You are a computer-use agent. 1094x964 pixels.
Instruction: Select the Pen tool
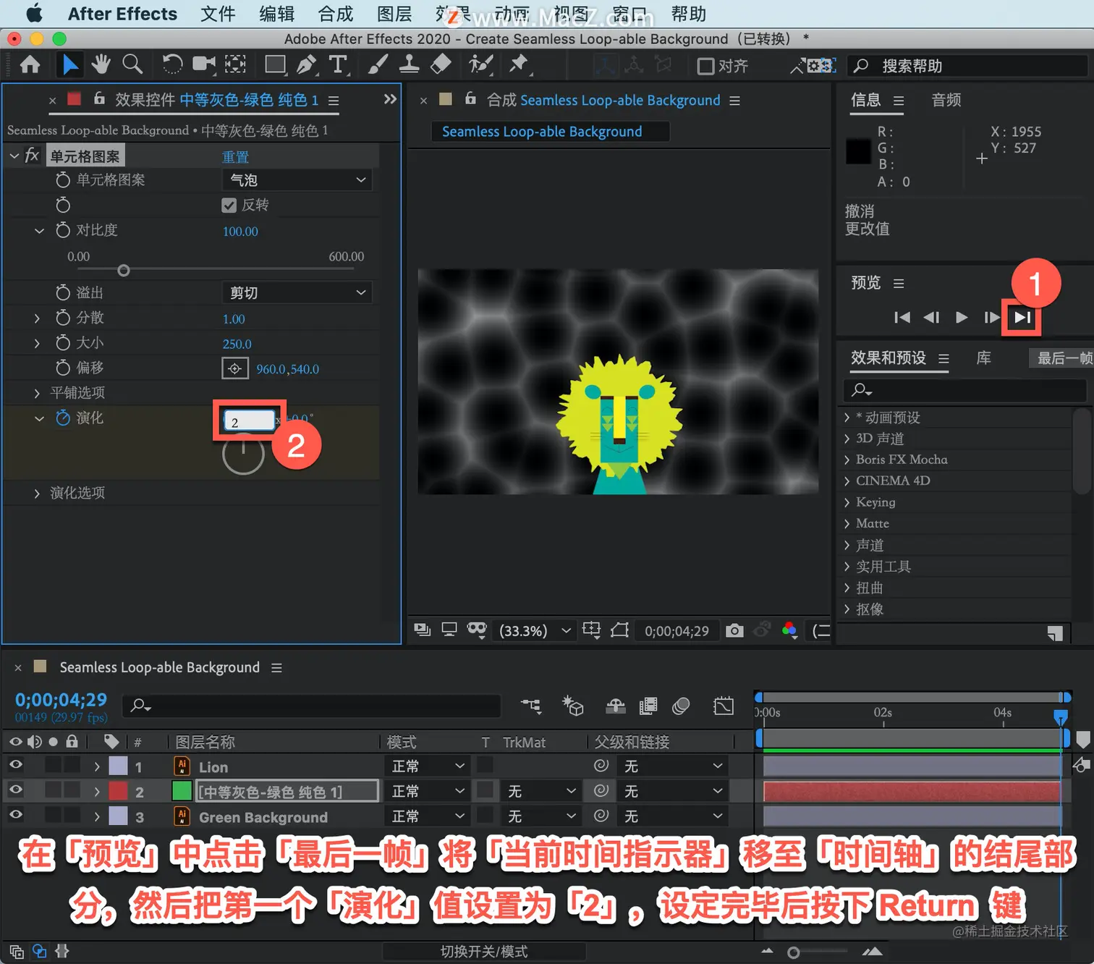tap(307, 65)
